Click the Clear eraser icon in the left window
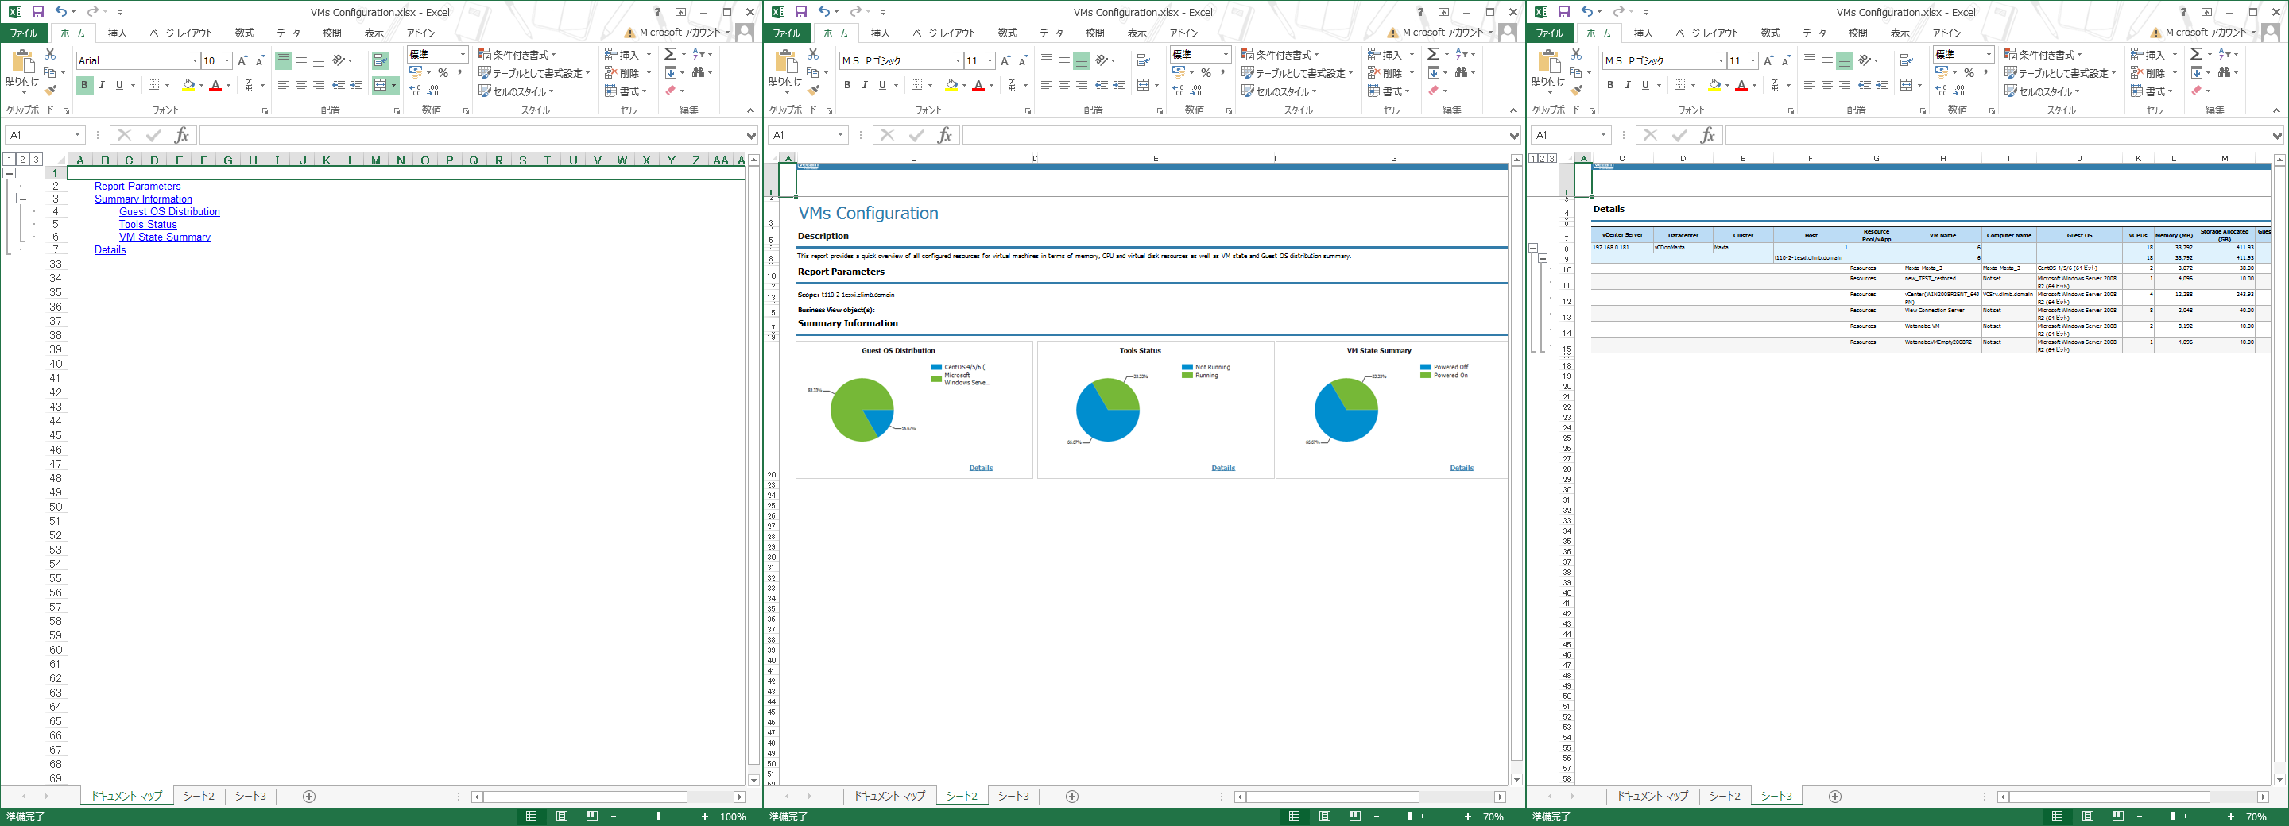 (671, 91)
